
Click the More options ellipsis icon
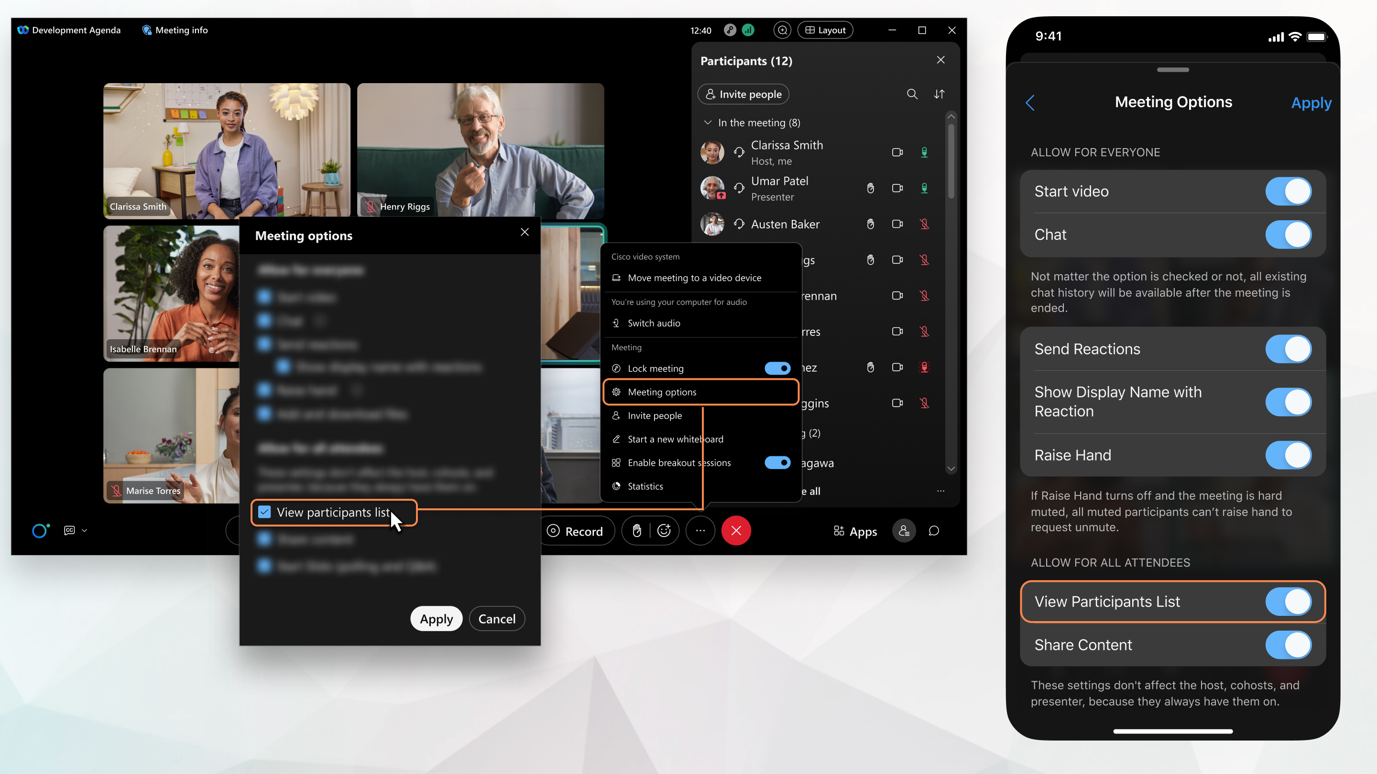tap(700, 530)
